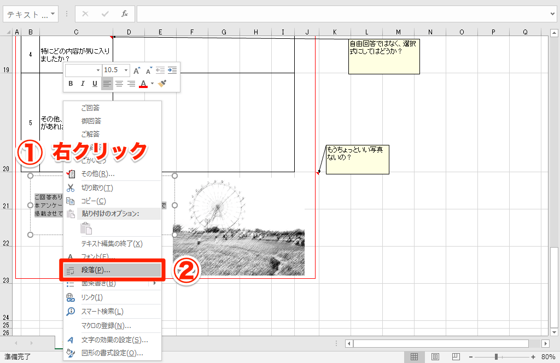Cancel formula entry with the X button
560x363 pixels.
pos(85,14)
